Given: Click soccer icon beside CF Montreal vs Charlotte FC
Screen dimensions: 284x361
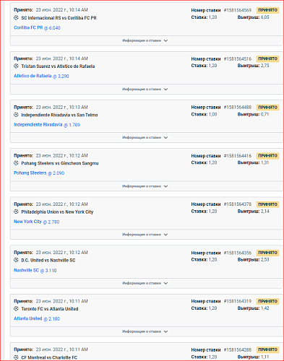Looking at the screenshot, I should point(16,357).
